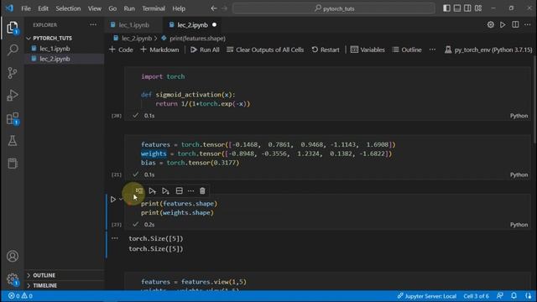The width and height of the screenshot is (537, 302).
Task: Open Customize Layout button
Action: [x=478, y=8]
